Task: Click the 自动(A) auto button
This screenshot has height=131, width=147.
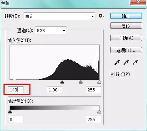Action: [x=126, y=38]
